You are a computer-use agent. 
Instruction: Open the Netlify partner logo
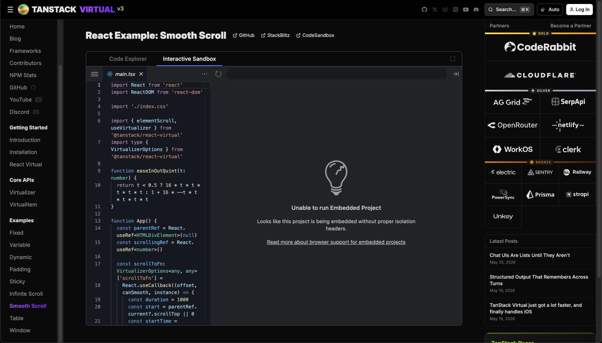[x=568, y=125]
